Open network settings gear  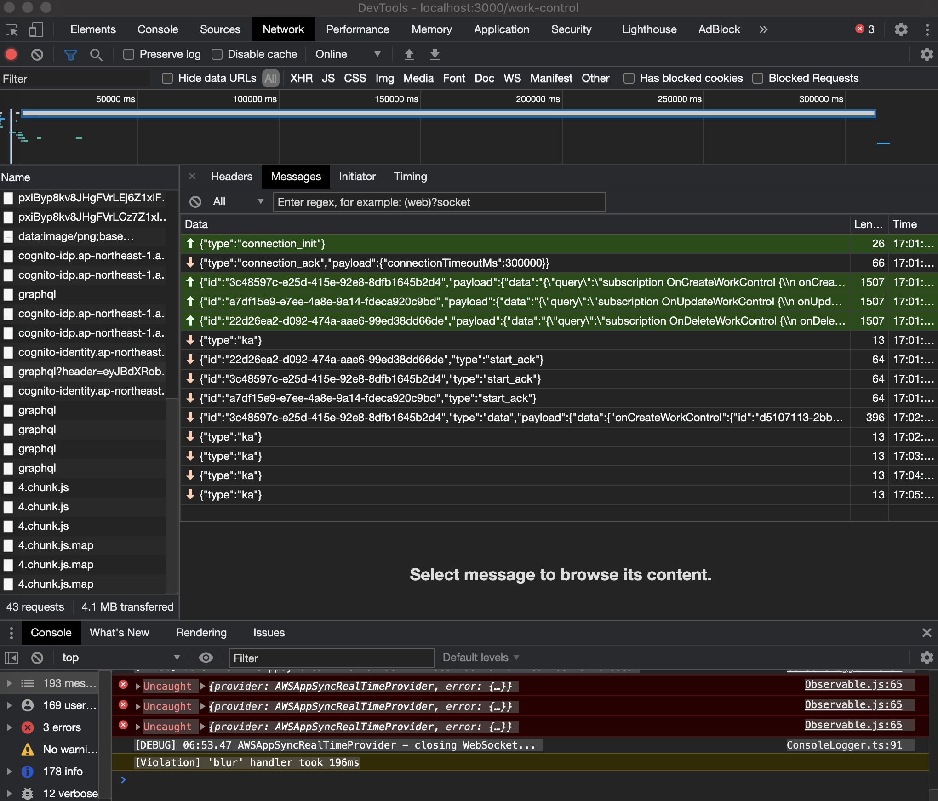(x=927, y=54)
